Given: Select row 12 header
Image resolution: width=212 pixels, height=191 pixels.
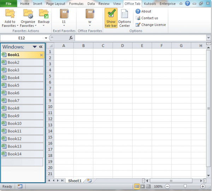Looking at the screenshot, I should pos(50,119).
